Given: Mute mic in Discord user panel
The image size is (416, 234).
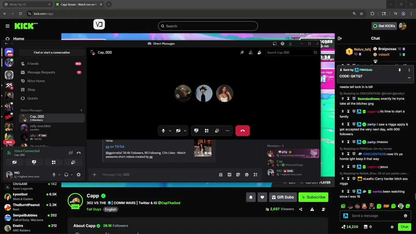Looking at the screenshot, I should point(54,175).
